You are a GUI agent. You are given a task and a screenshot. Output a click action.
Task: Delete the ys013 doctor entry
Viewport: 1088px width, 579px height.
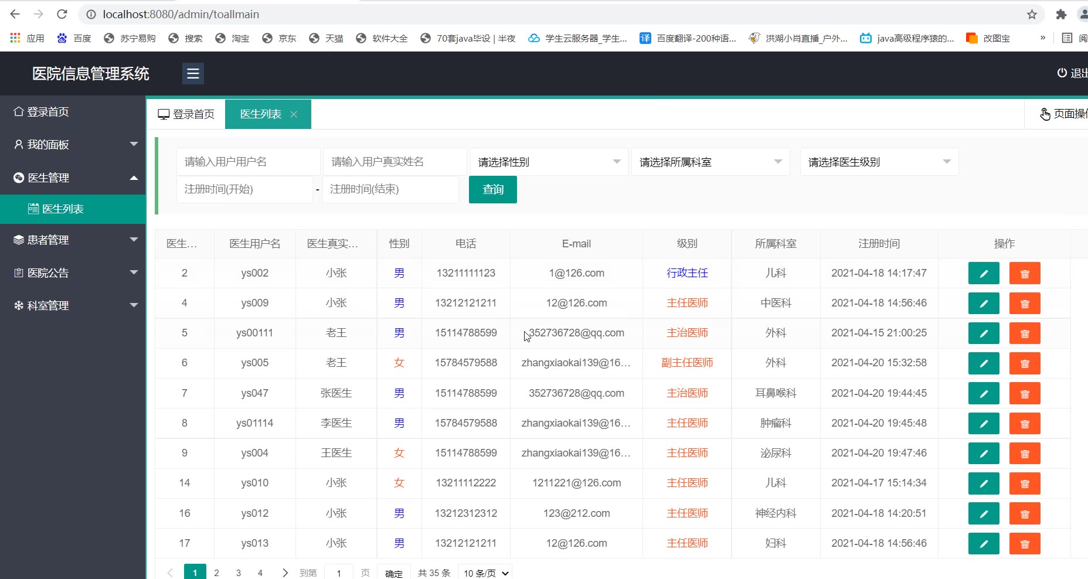(1024, 544)
